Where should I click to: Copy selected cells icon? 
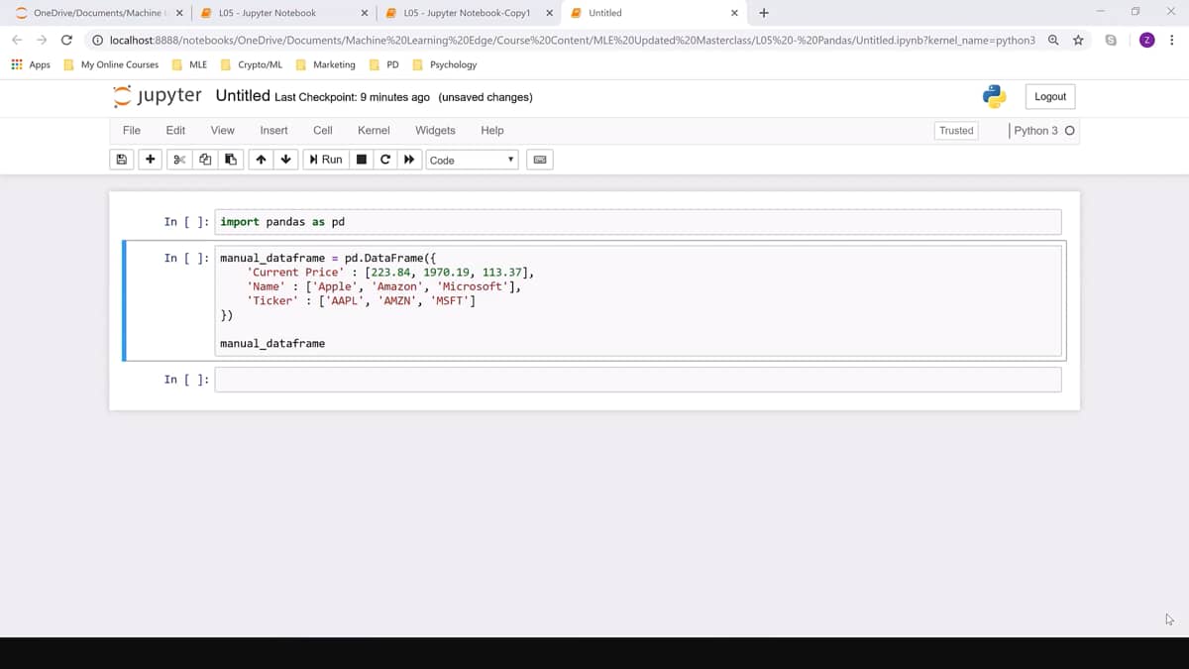coord(205,160)
